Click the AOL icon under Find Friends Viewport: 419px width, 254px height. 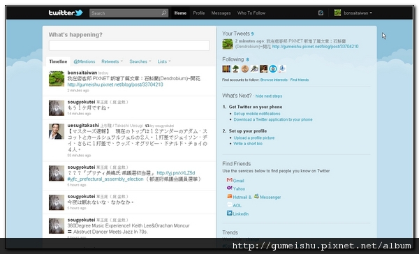pos(229,205)
